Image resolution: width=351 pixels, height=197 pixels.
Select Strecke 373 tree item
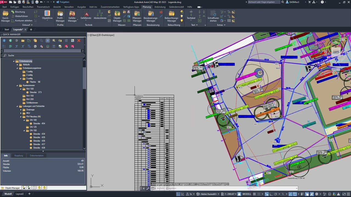[34, 92]
